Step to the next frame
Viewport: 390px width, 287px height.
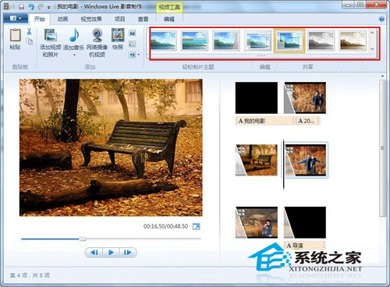click(127, 253)
